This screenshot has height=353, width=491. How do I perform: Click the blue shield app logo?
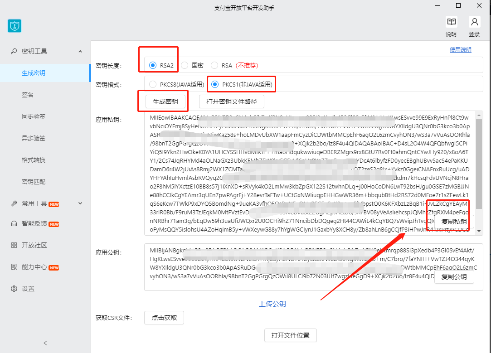(x=15, y=26)
